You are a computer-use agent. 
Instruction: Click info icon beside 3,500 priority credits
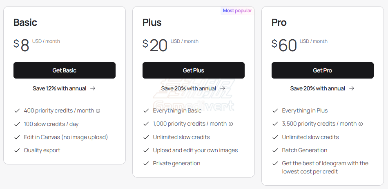[x=361, y=124]
